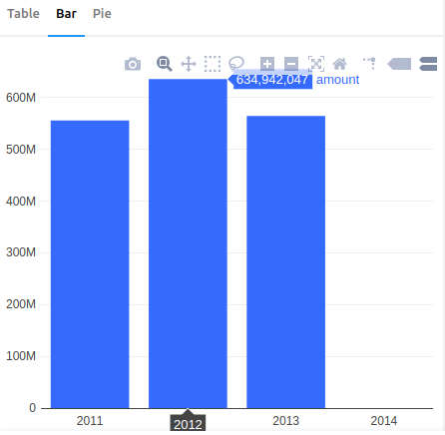Show closest data on hover

tap(399, 64)
